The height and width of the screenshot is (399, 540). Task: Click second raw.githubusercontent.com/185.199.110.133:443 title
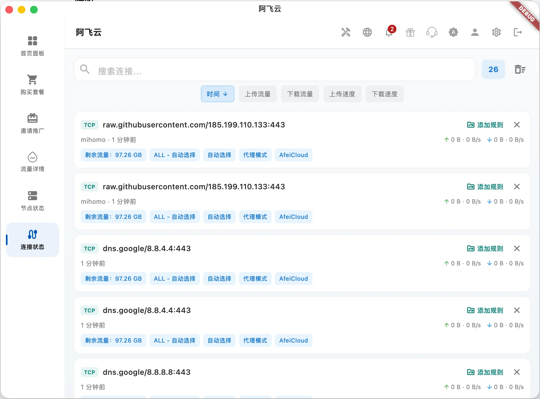click(x=194, y=187)
